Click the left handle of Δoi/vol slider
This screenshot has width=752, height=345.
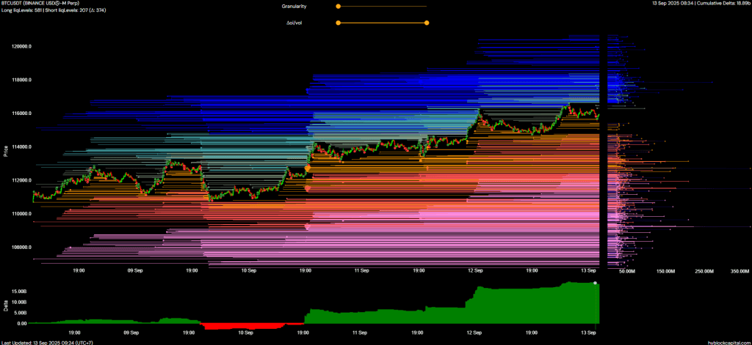coord(338,23)
